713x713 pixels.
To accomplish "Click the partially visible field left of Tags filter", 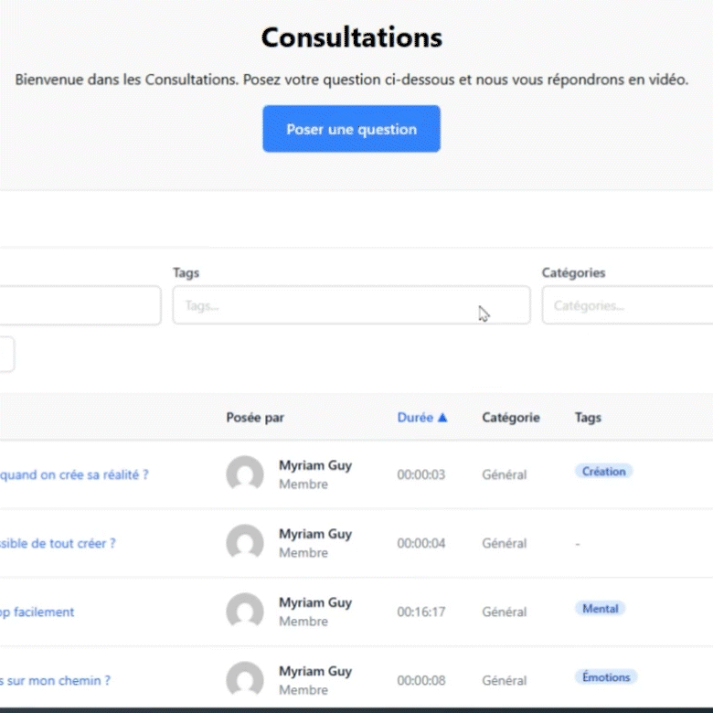I will pos(80,305).
